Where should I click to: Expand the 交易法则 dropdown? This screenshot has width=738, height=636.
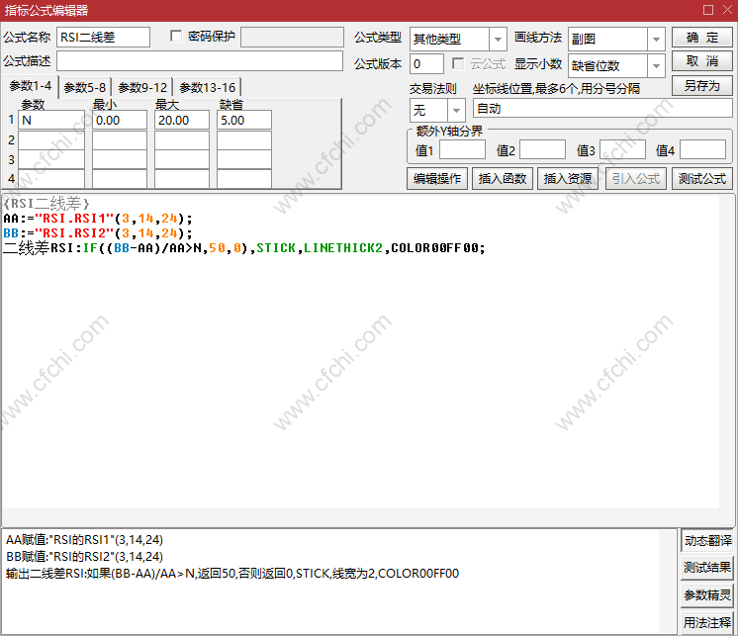click(455, 110)
